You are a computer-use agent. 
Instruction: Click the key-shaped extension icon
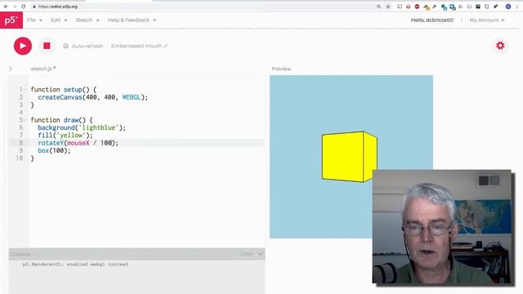[x=435, y=7]
